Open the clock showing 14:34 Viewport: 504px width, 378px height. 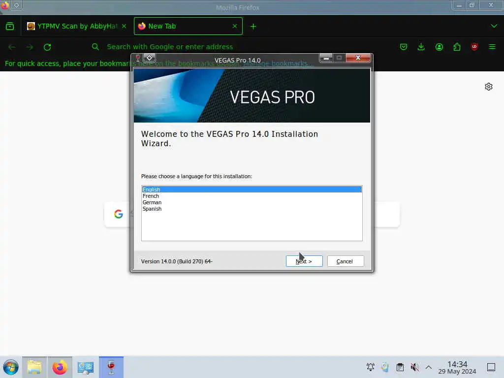point(457,367)
